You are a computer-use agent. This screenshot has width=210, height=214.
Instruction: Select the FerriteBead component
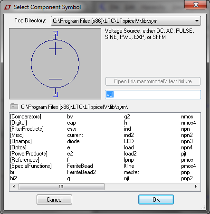pyautogui.click(x=80, y=166)
